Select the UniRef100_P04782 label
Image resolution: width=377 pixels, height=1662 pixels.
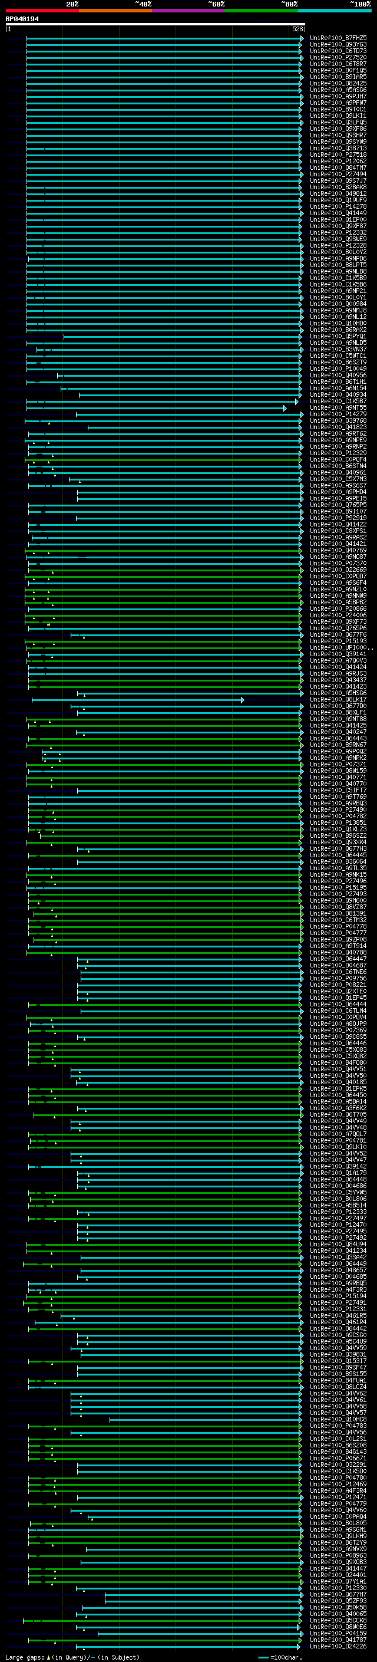coord(338,817)
